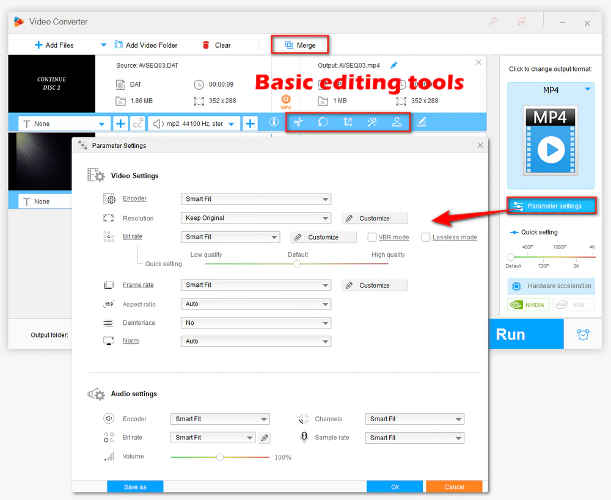Select the CONTINUE DISC 2 video thumbnail
611x500 pixels.
coord(52,84)
